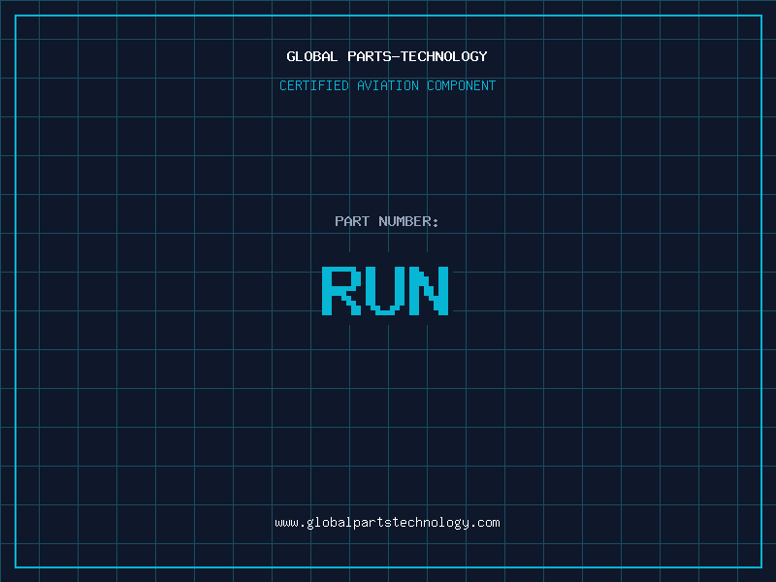Click the CERTIFIED AVIATION COMPONENT subtitle

(387, 85)
